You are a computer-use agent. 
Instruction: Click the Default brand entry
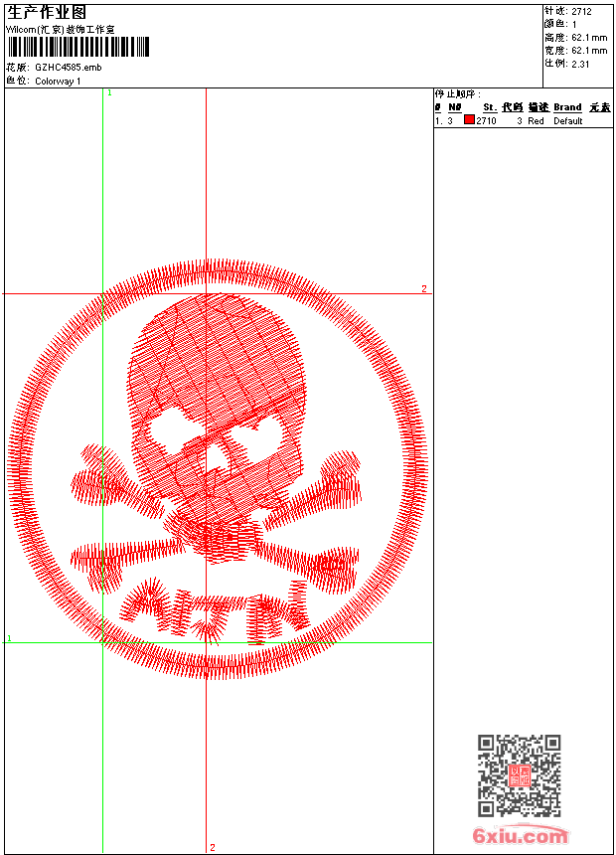[x=568, y=121]
